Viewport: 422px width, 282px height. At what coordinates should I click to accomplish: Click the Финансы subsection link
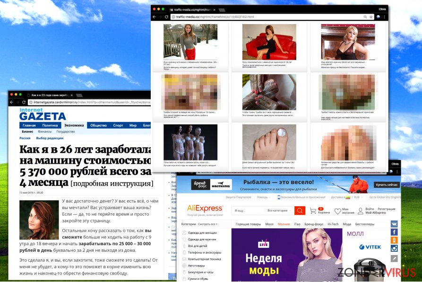point(45,132)
